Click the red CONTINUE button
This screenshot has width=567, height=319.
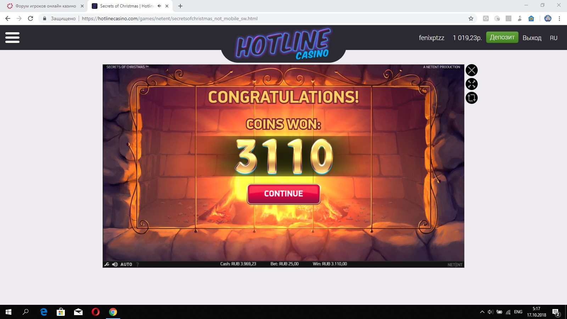click(283, 194)
